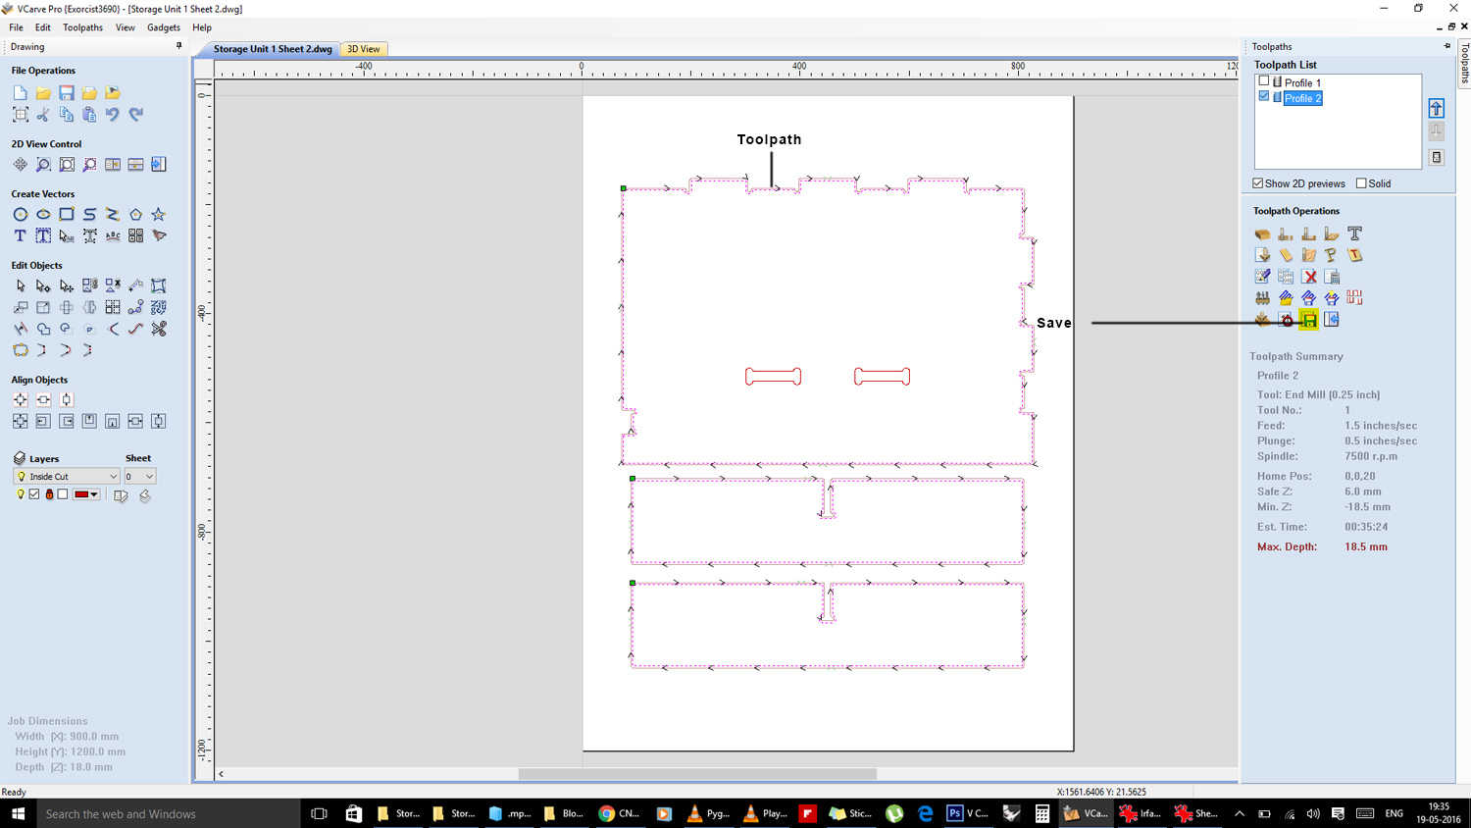This screenshot has width=1471, height=828.
Task: Click the highlighted Save Toolpath icon
Action: (x=1309, y=320)
